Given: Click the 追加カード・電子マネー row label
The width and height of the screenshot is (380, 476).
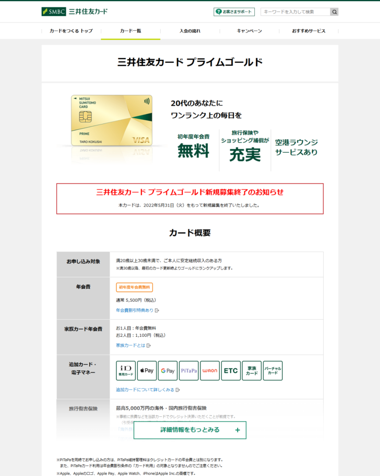Looking at the screenshot, I should [x=84, y=369].
